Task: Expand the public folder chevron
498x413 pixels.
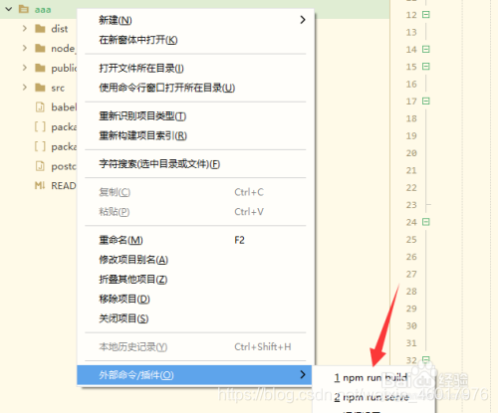Action: [x=25, y=68]
